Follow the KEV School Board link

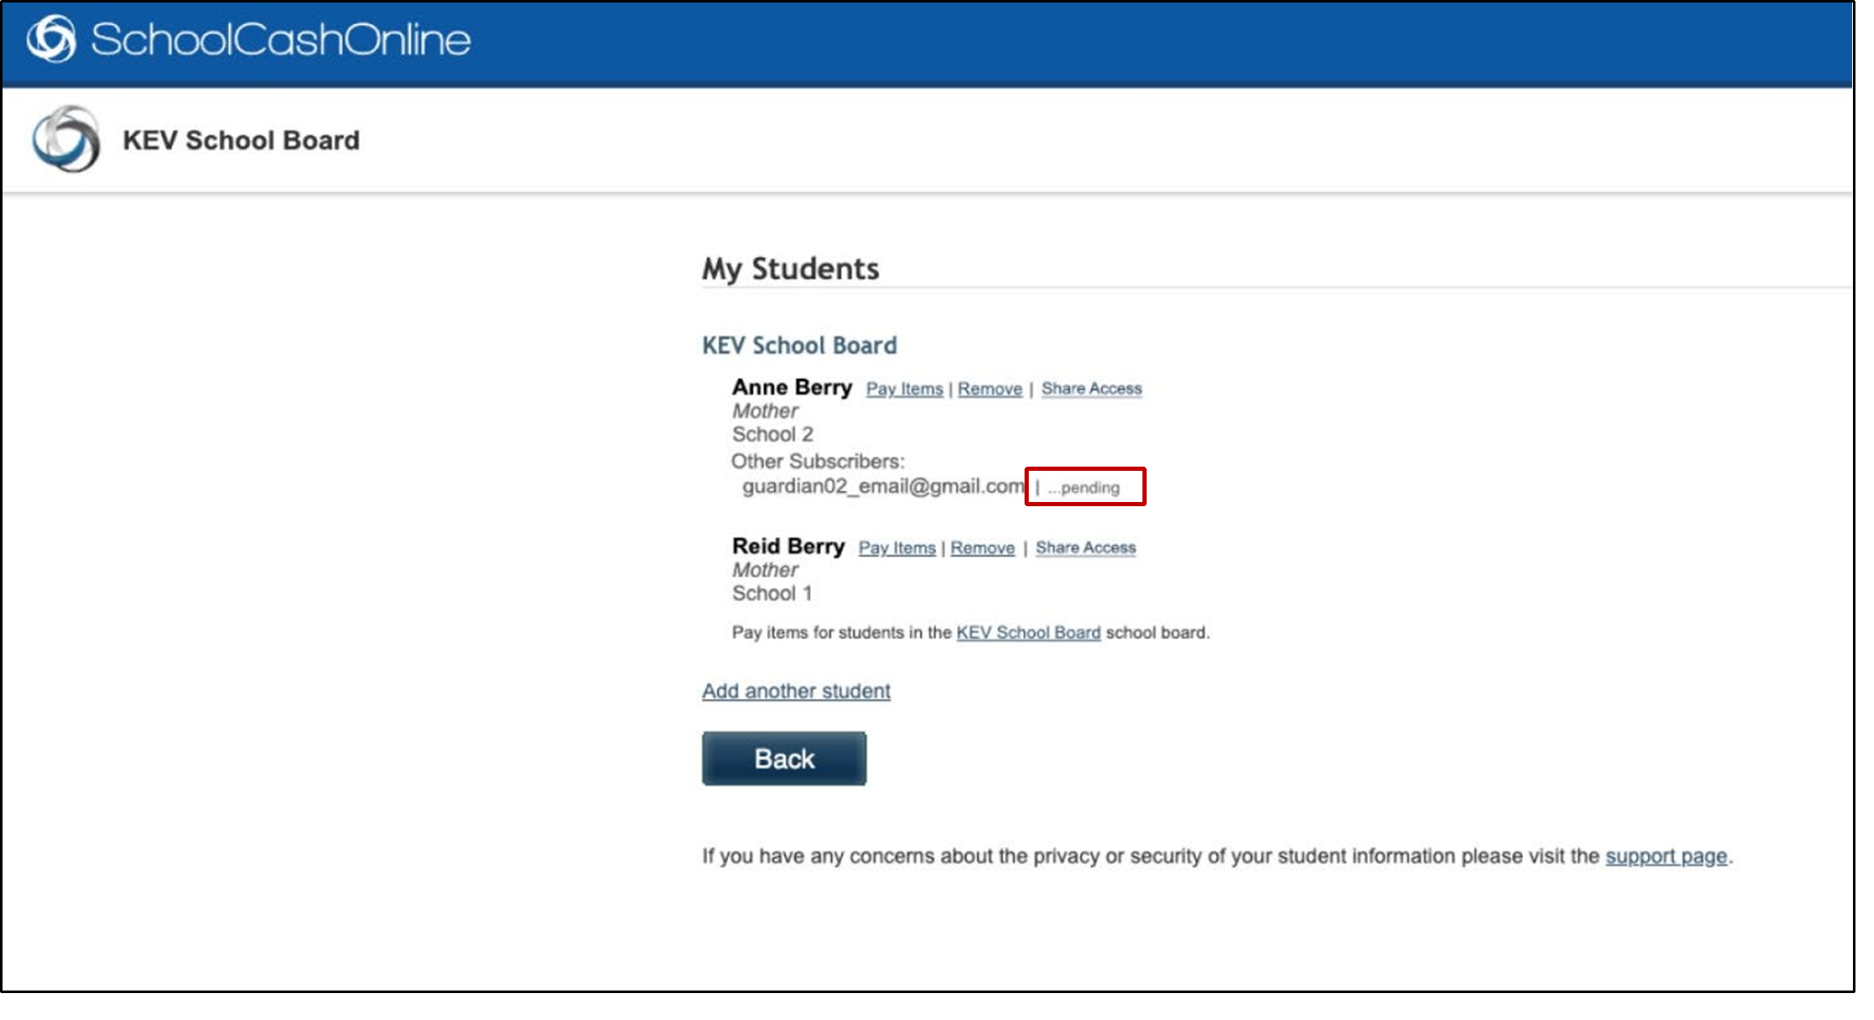pos(1028,633)
